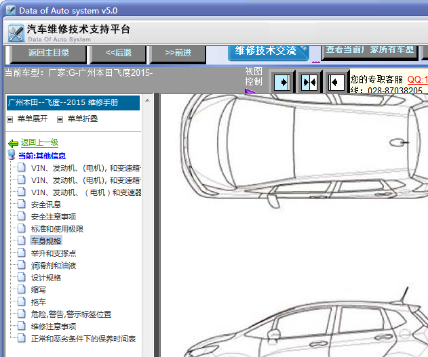
Task: Select the highlighted 车身规格 item
Action: click(46, 241)
